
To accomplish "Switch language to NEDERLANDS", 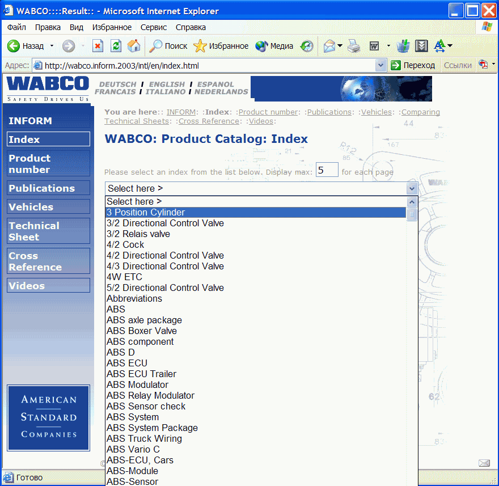I will click(221, 92).
